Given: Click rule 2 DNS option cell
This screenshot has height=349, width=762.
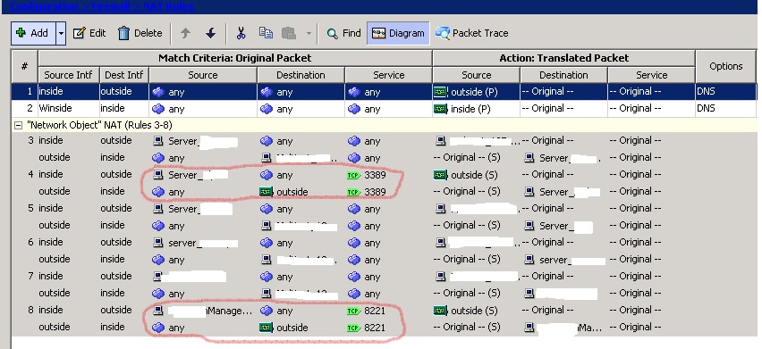Looking at the screenshot, I should click(x=725, y=109).
